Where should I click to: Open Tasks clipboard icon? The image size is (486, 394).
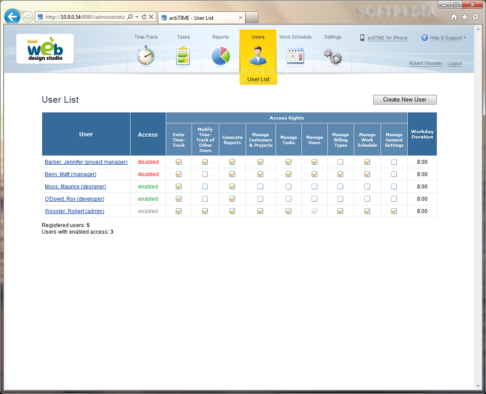click(183, 56)
